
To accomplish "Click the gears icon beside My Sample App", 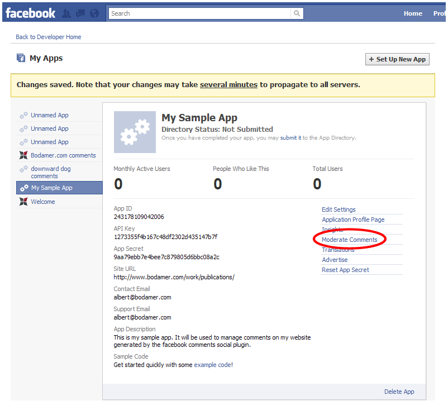I will pyautogui.click(x=24, y=188).
